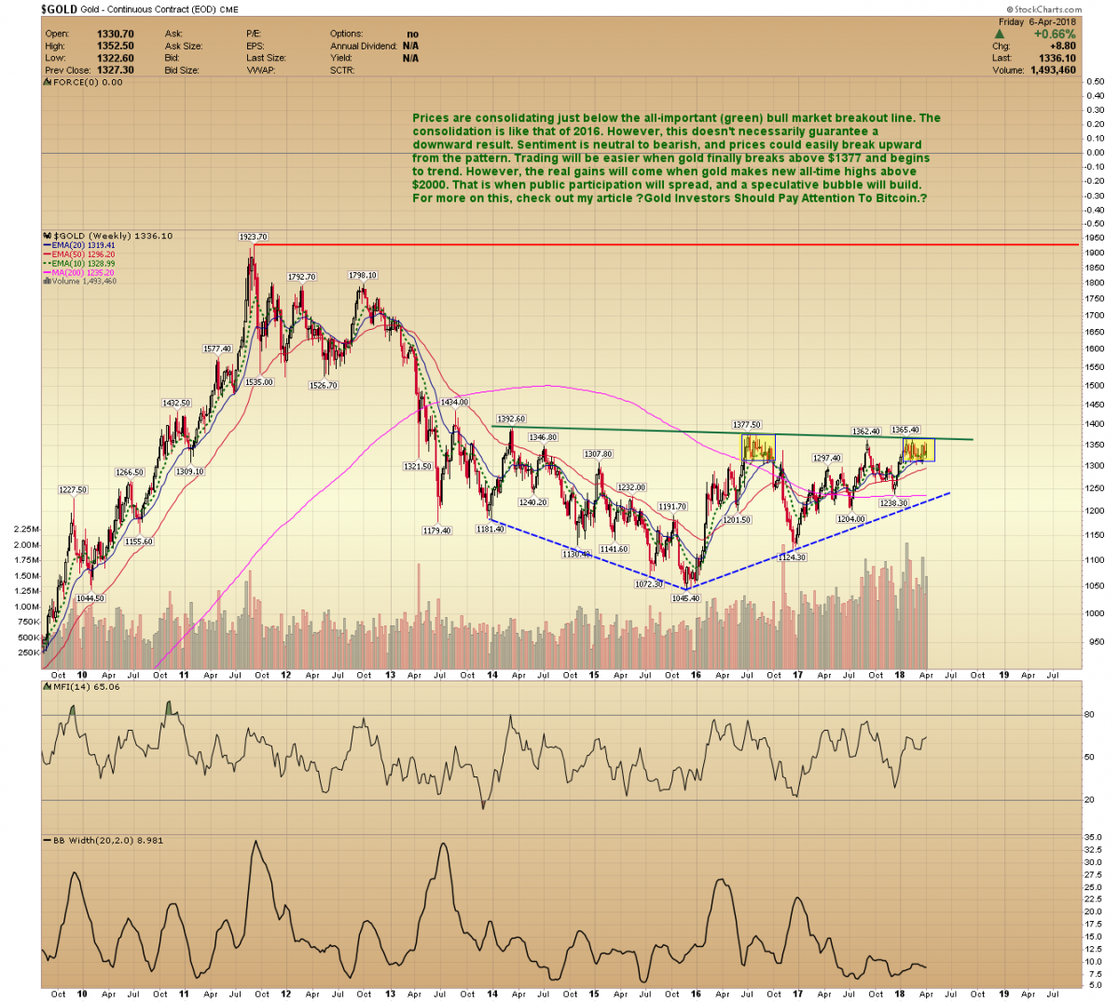Image resolution: width=1119 pixels, height=1002 pixels.
Task: Click the 1124.30 price label near 2017
Action: [x=792, y=557]
